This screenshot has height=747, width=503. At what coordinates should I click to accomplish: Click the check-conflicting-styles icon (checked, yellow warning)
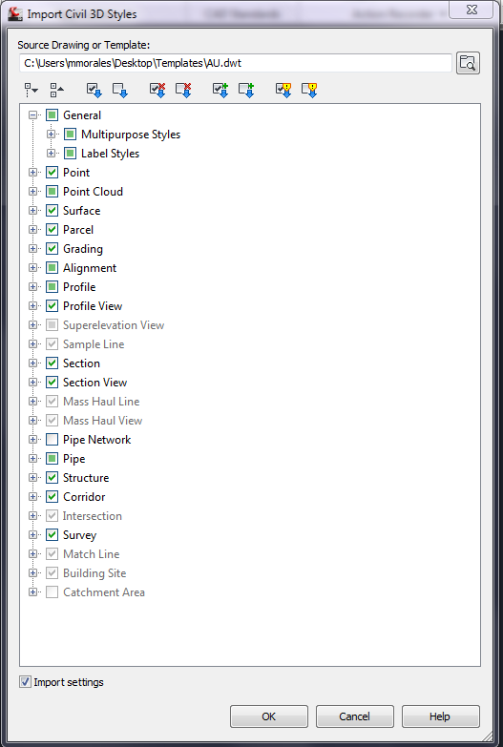(283, 90)
